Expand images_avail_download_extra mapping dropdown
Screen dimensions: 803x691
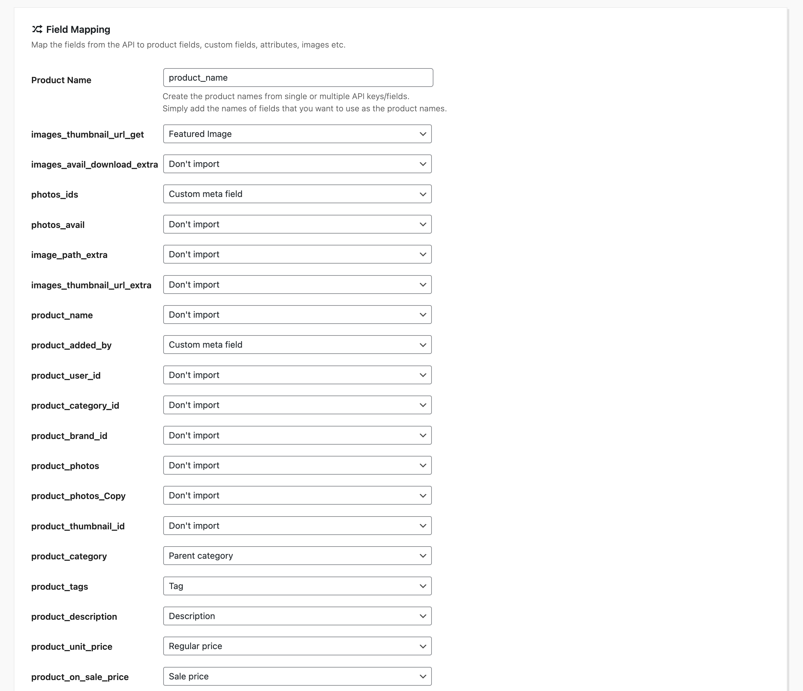point(297,164)
